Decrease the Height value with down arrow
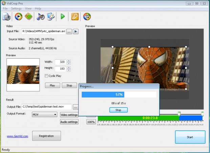The image size is (210, 153). [69, 70]
